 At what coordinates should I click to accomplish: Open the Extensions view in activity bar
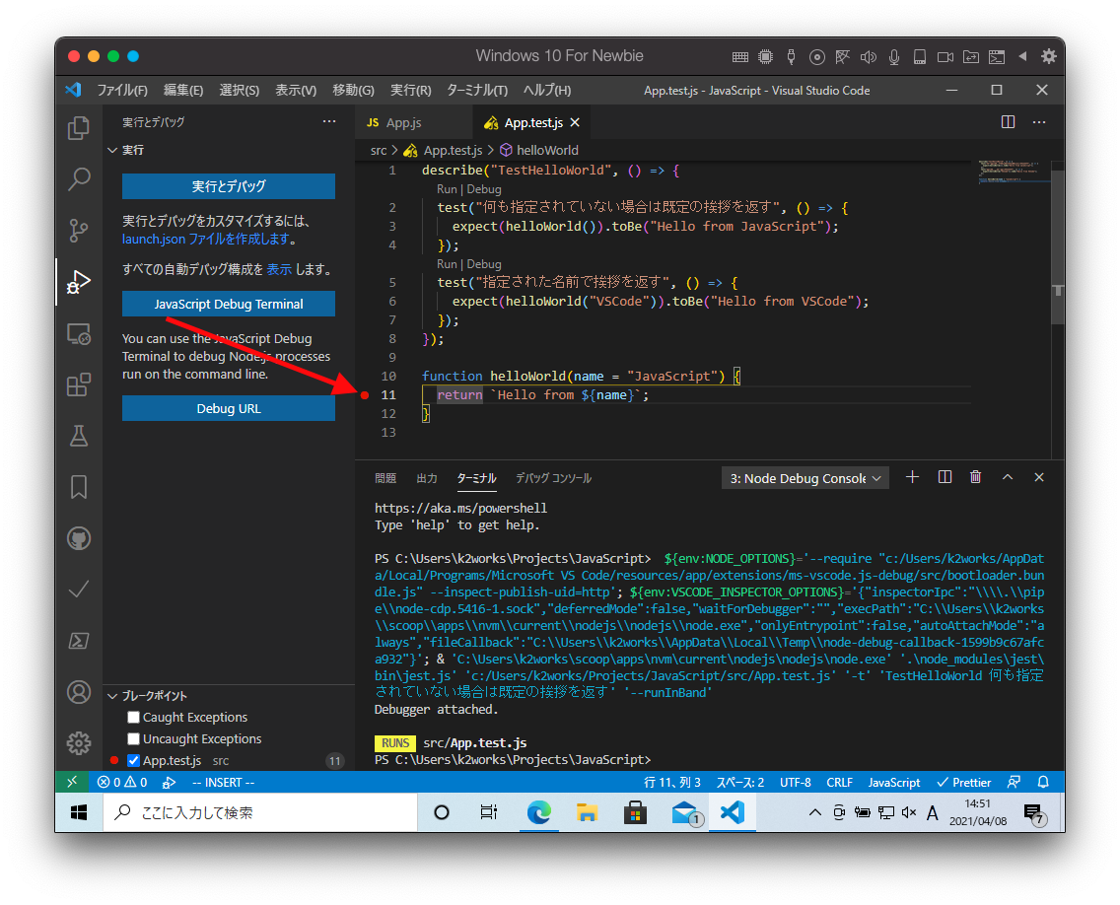pyautogui.click(x=79, y=384)
